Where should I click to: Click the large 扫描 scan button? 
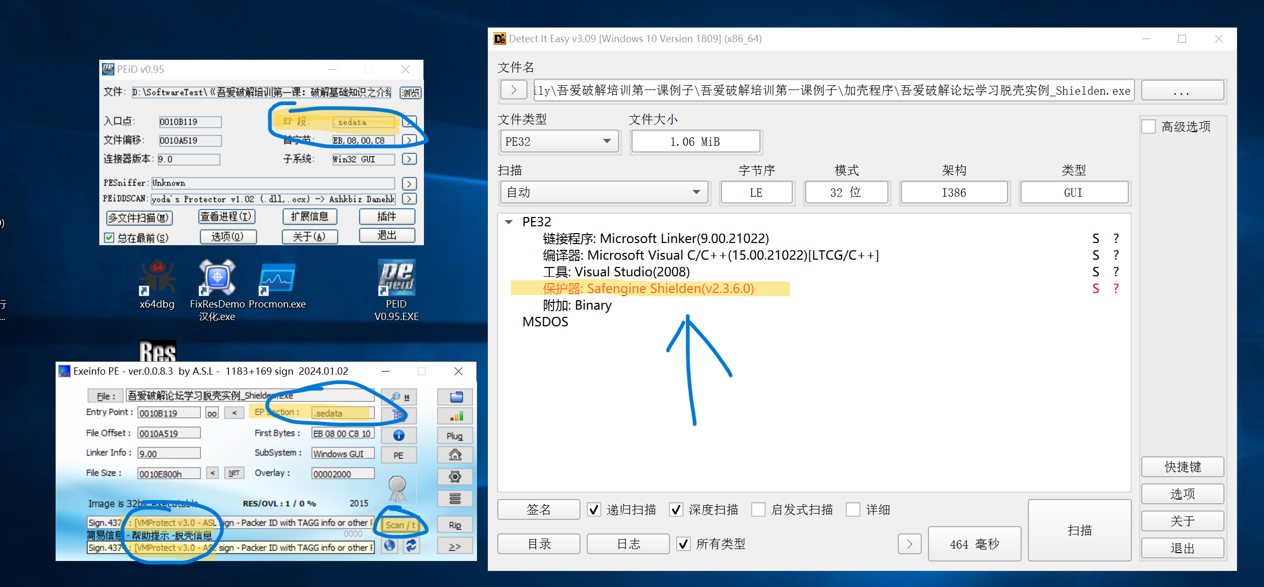(1079, 530)
